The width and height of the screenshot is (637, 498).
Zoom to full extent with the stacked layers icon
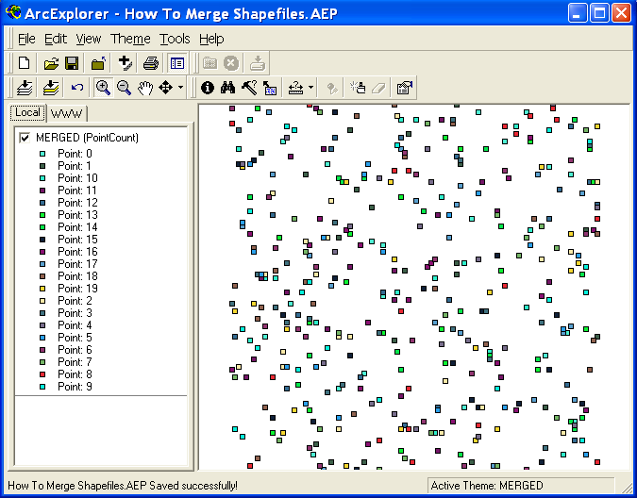point(25,88)
